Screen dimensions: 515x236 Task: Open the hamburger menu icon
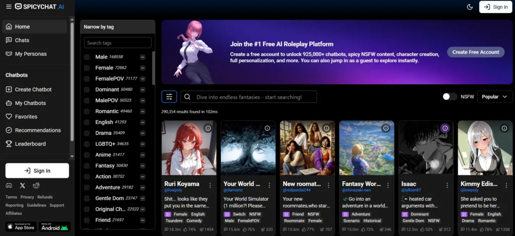point(8,7)
